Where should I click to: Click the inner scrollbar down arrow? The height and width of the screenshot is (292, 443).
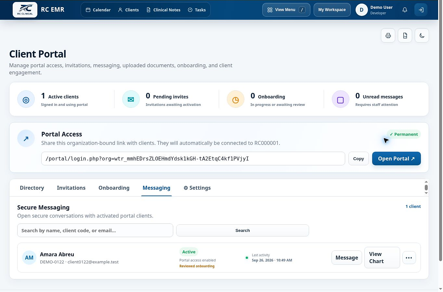click(x=426, y=193)
